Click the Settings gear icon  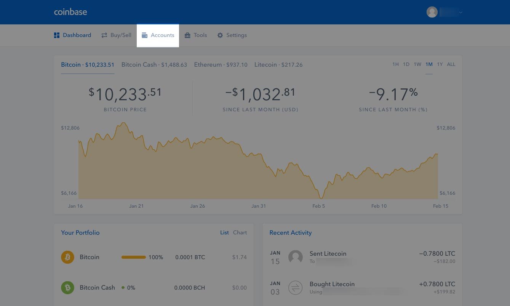click(x=220, y=35)
